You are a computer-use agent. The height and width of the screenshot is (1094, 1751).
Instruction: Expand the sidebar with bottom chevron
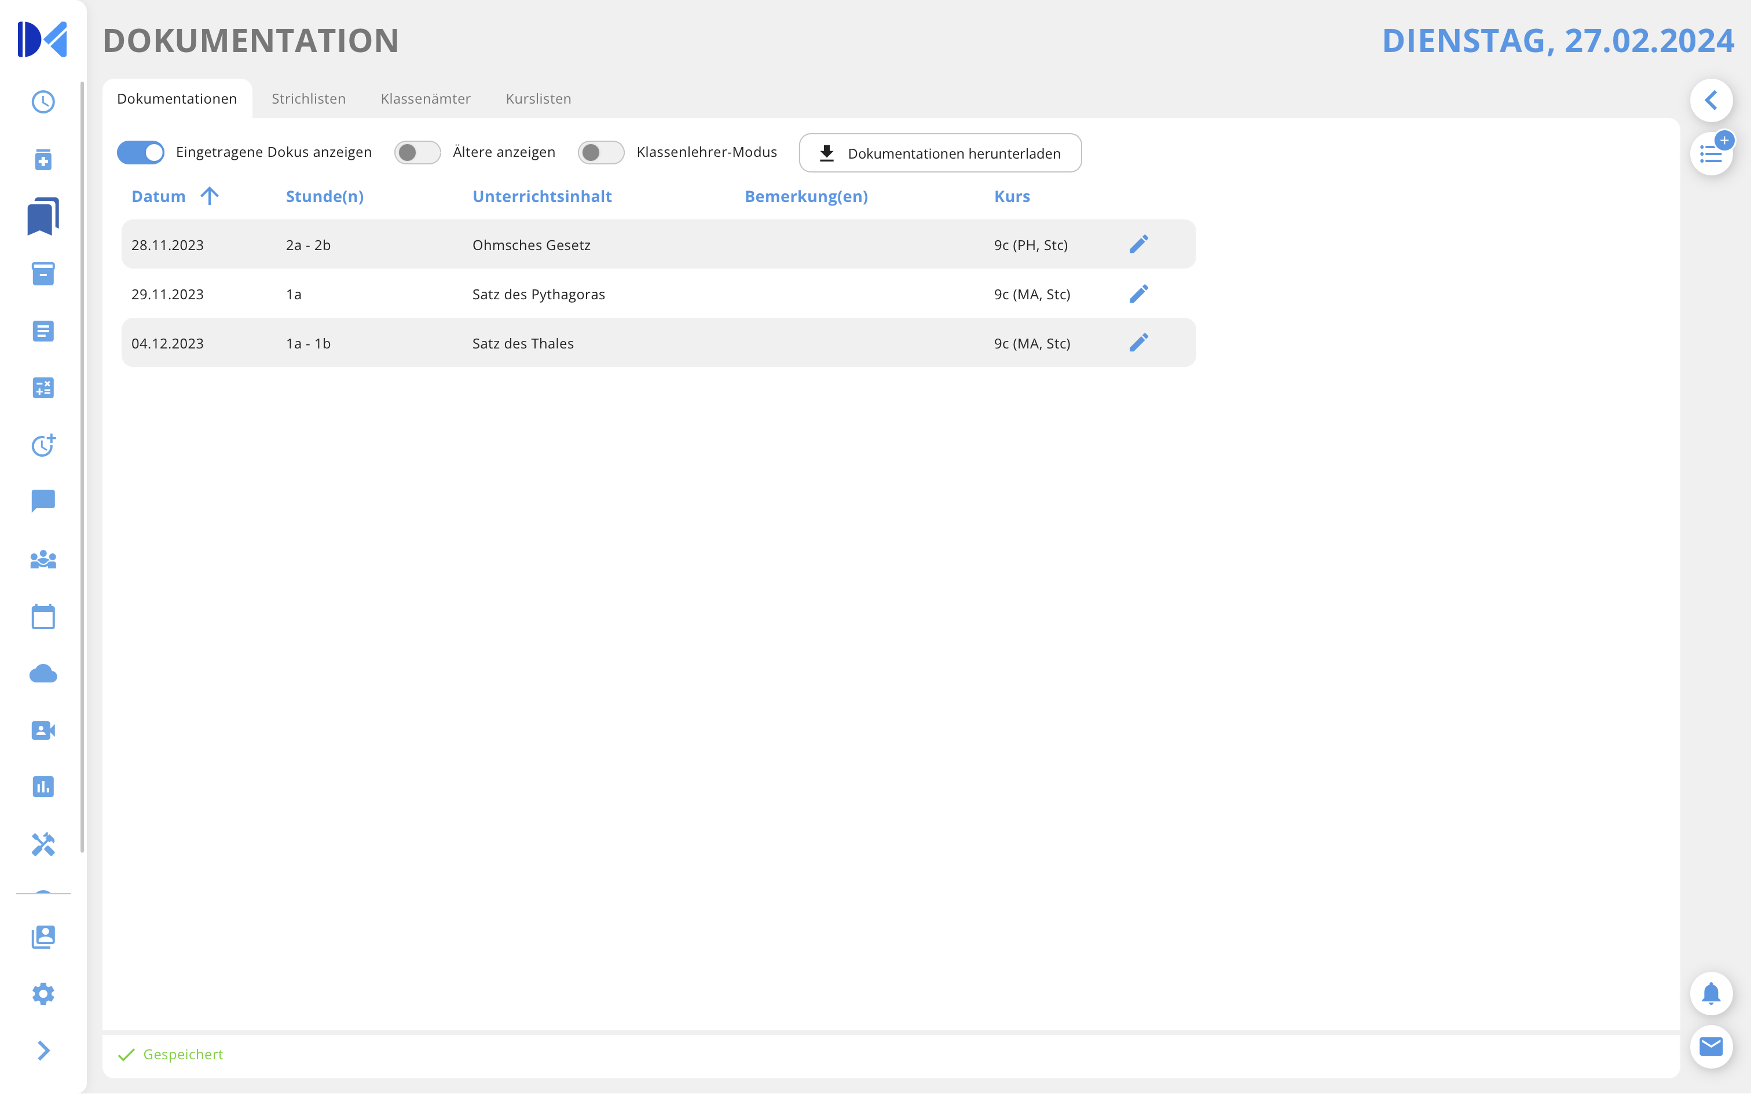(x=43, y=1051)
